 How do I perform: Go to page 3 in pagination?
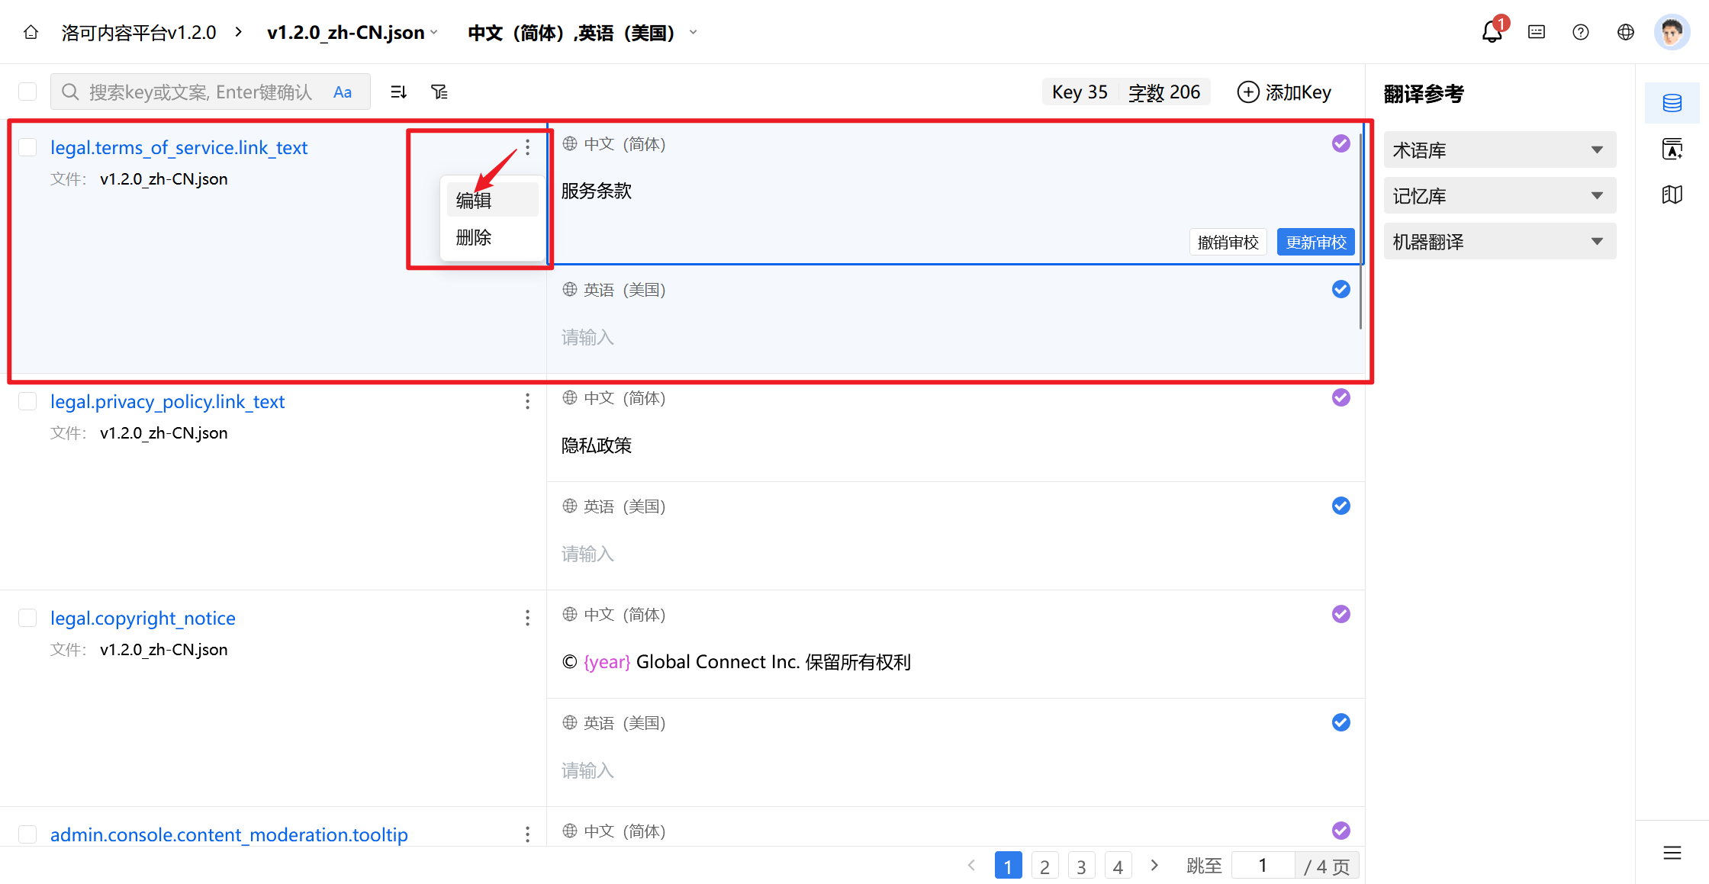[x=1081, y=866]
